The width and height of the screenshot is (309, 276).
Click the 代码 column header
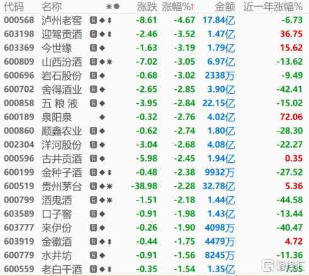(x=14, y=7)
